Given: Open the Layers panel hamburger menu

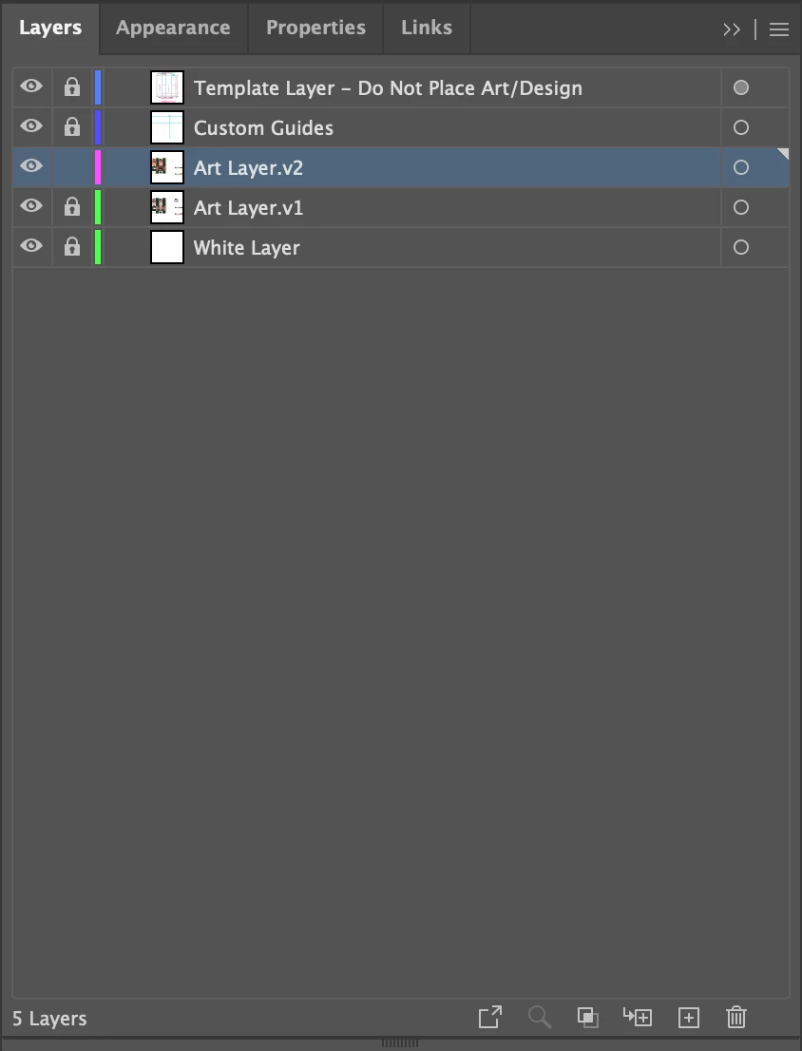Looking at the screenshot, I should (x=778, y=29).
